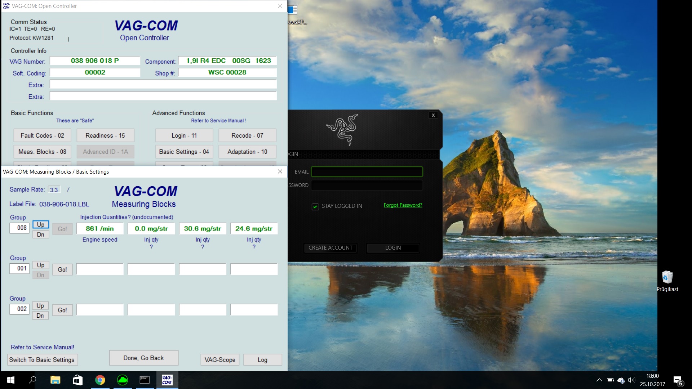Click Done, Go Back button

[x=144, y=358]
